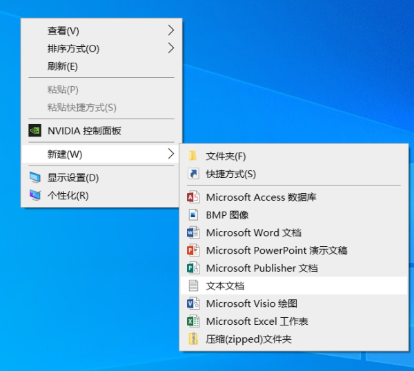Screen dimensions: 414x371
Task: Click the Word document icon
Action: click(193, 232)
